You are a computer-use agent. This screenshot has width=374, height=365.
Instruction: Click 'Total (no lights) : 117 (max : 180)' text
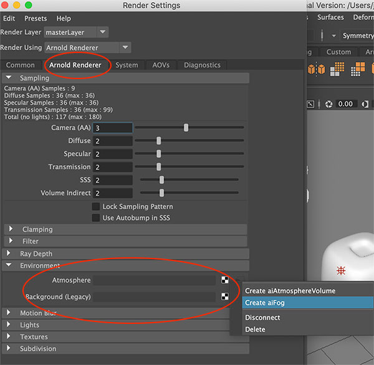(53, 117)
